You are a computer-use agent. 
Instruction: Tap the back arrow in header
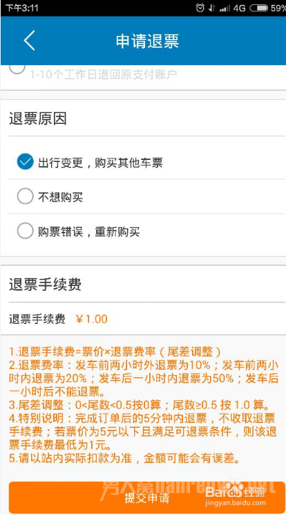pyautogui.click(x=29, y=40)
